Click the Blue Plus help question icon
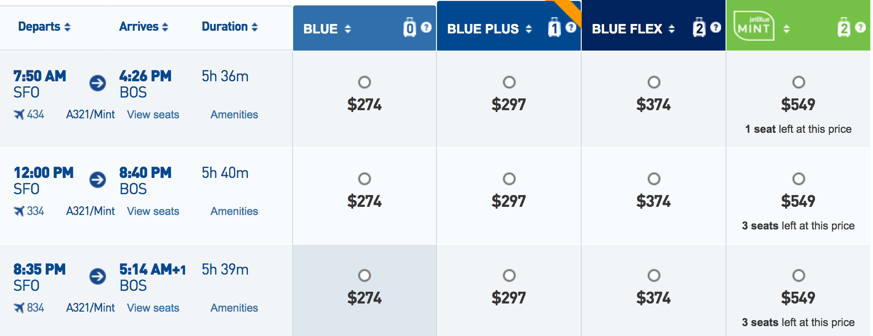This screenshot has width=873, height=336. click(571, 28)
